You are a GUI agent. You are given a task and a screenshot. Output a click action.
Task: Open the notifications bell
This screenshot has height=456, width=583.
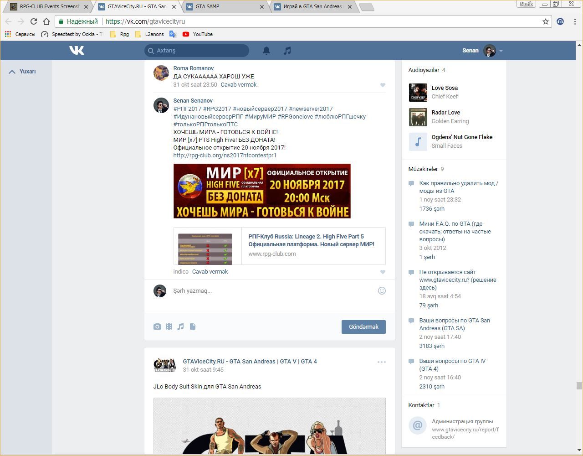266,51
